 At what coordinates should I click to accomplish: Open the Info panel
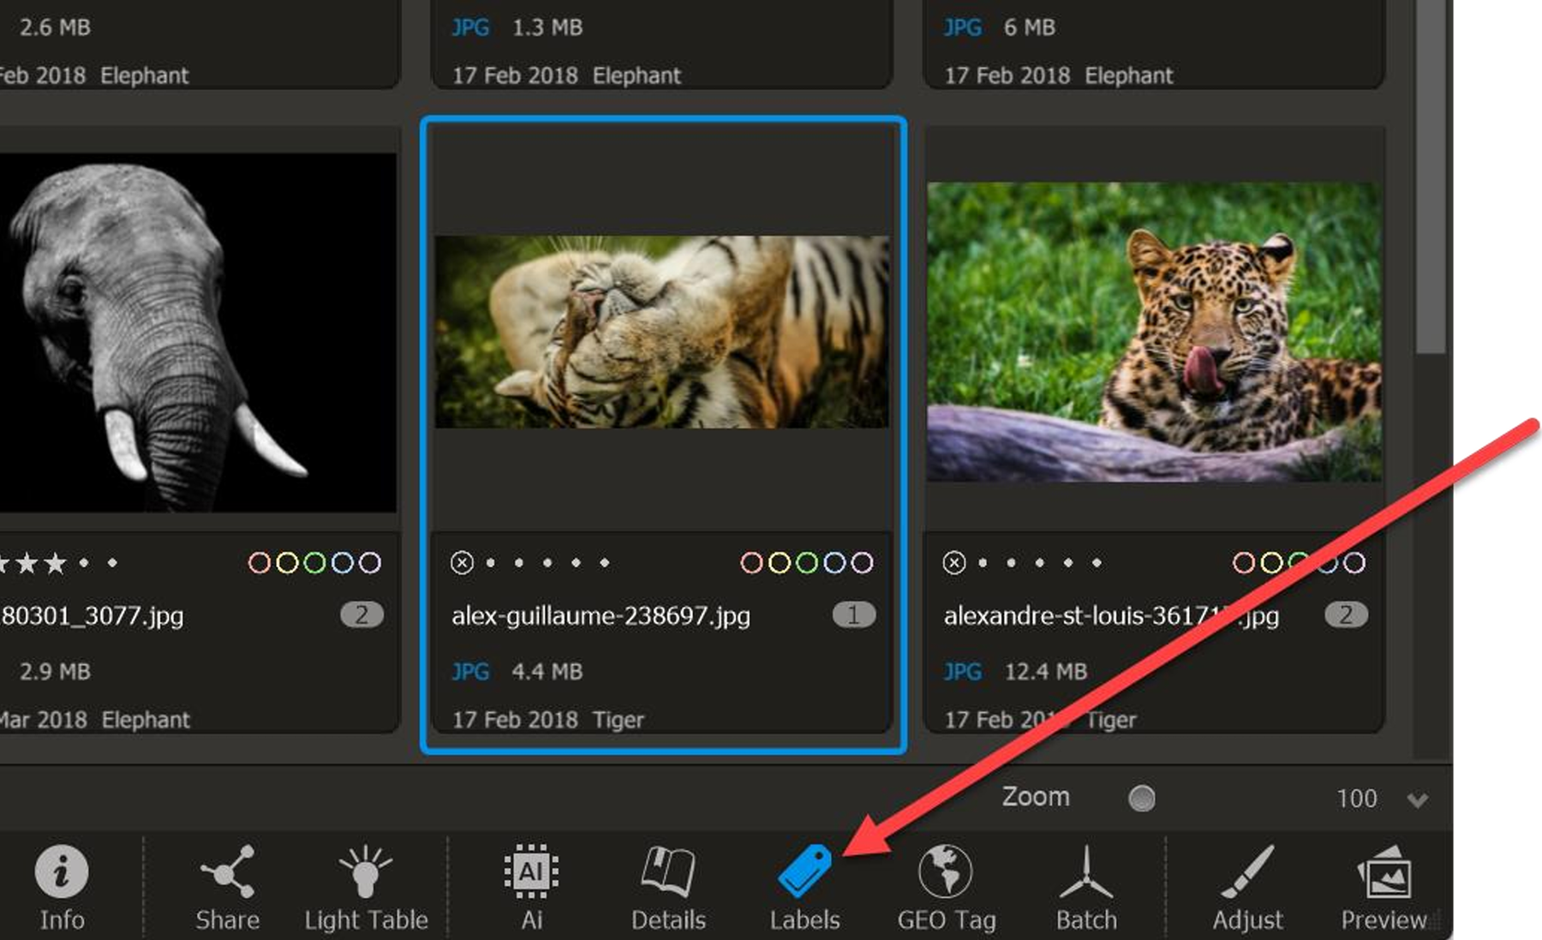pyautogui.click(x=62, y=887)
